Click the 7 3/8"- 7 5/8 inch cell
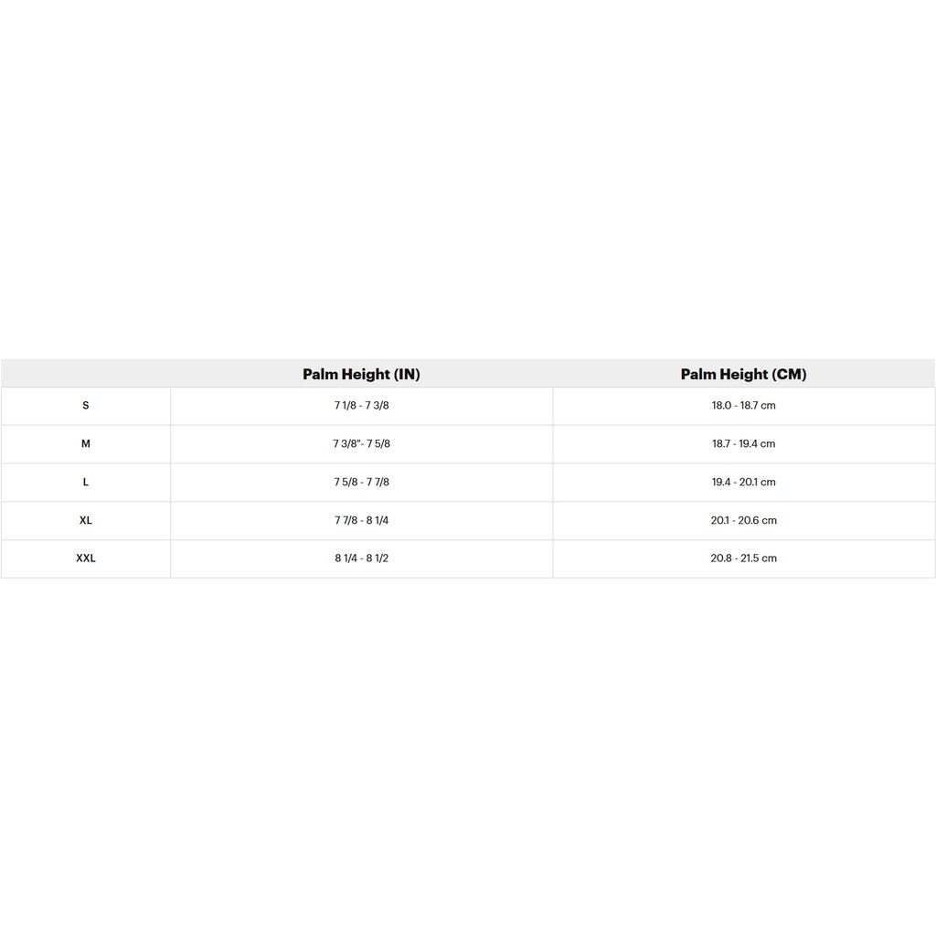This screenshot has width=936, height=936. pos(362,444)
